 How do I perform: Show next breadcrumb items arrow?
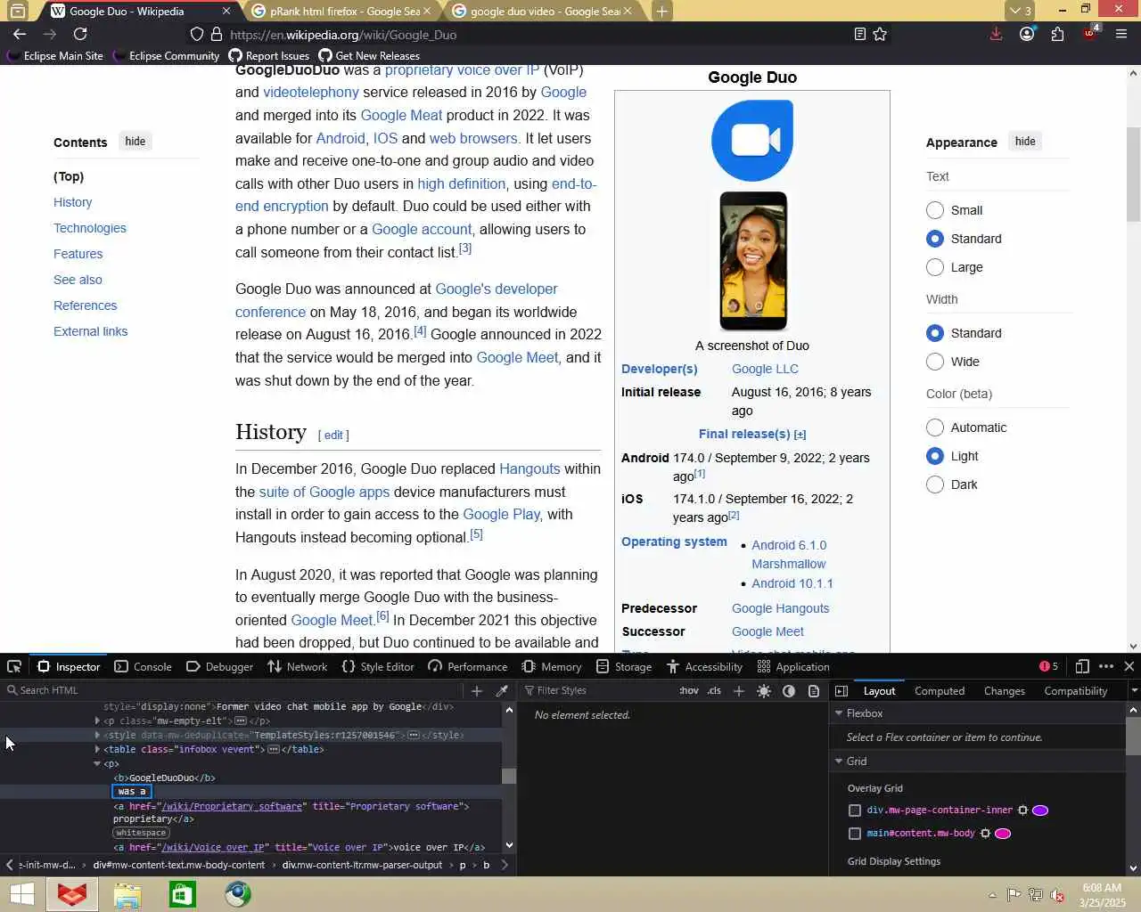point(505,864)
